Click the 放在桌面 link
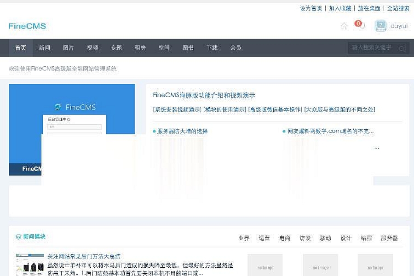Image resolution: width=414 pixels, height=276 pixels. (369, 8)
